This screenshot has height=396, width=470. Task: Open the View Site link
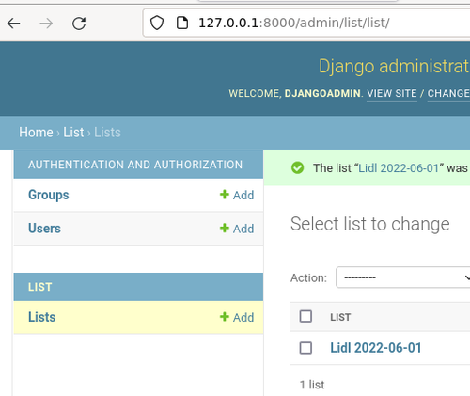(x=392, y=93)
